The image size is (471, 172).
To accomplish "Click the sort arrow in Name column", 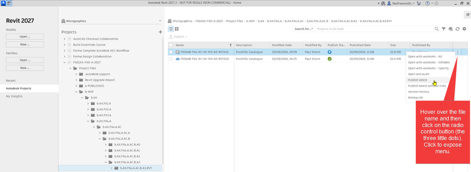I will click(x=231, y=45).
